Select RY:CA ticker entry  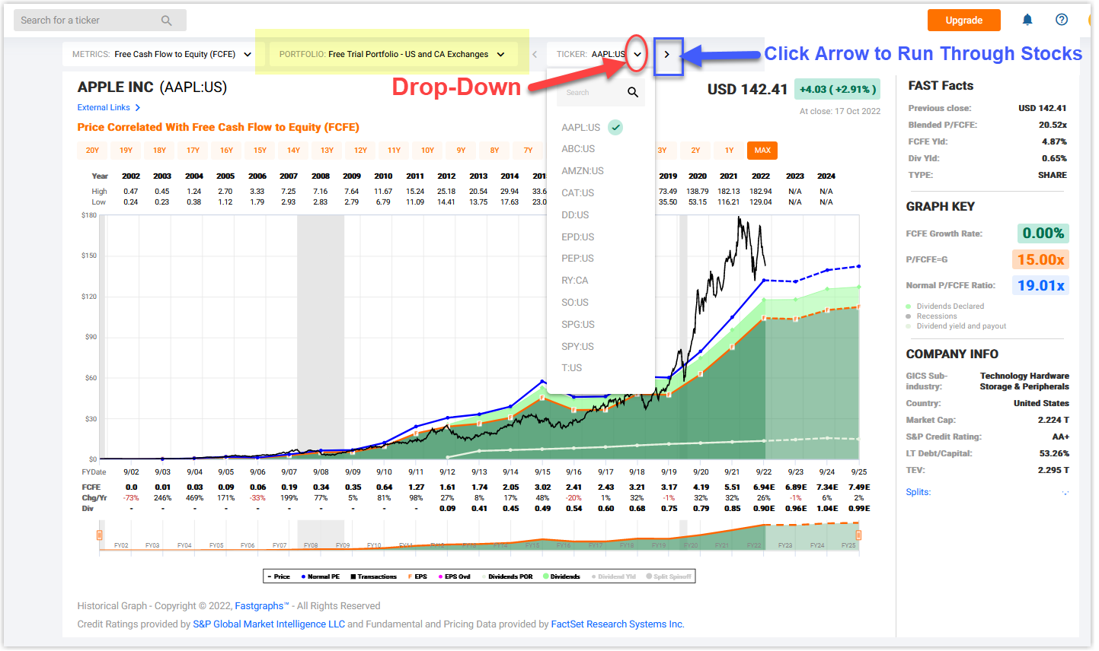[574, 281]
